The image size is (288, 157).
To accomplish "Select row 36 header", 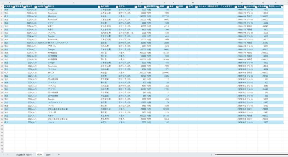I will [x=2, y=122].
